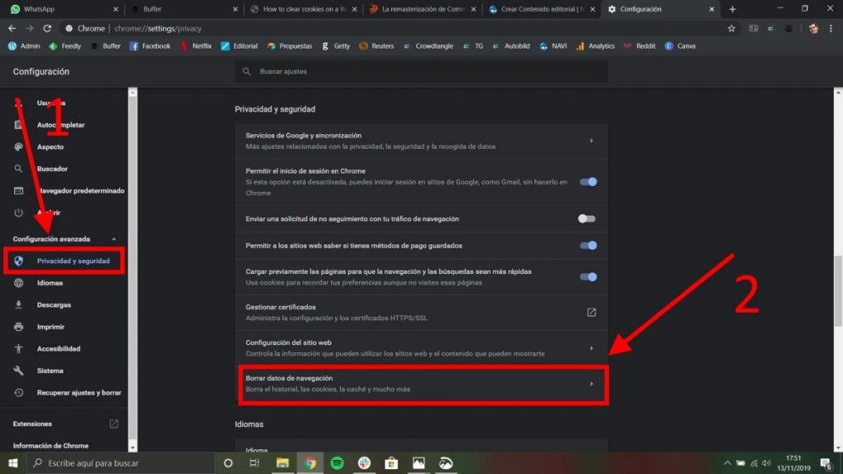Toggle Permitir a los sitios web métodos de pago
Screen dimensions: 843x474
(588, 245)
